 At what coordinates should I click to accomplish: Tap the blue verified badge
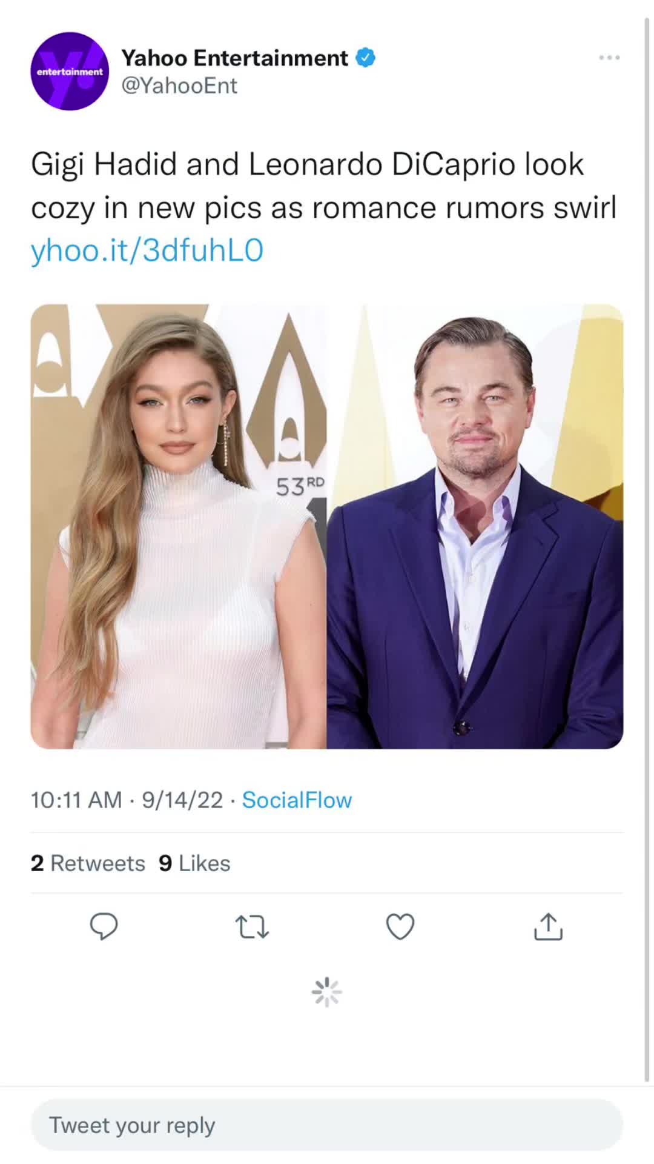pyautogui.click(x=365, y=58)
